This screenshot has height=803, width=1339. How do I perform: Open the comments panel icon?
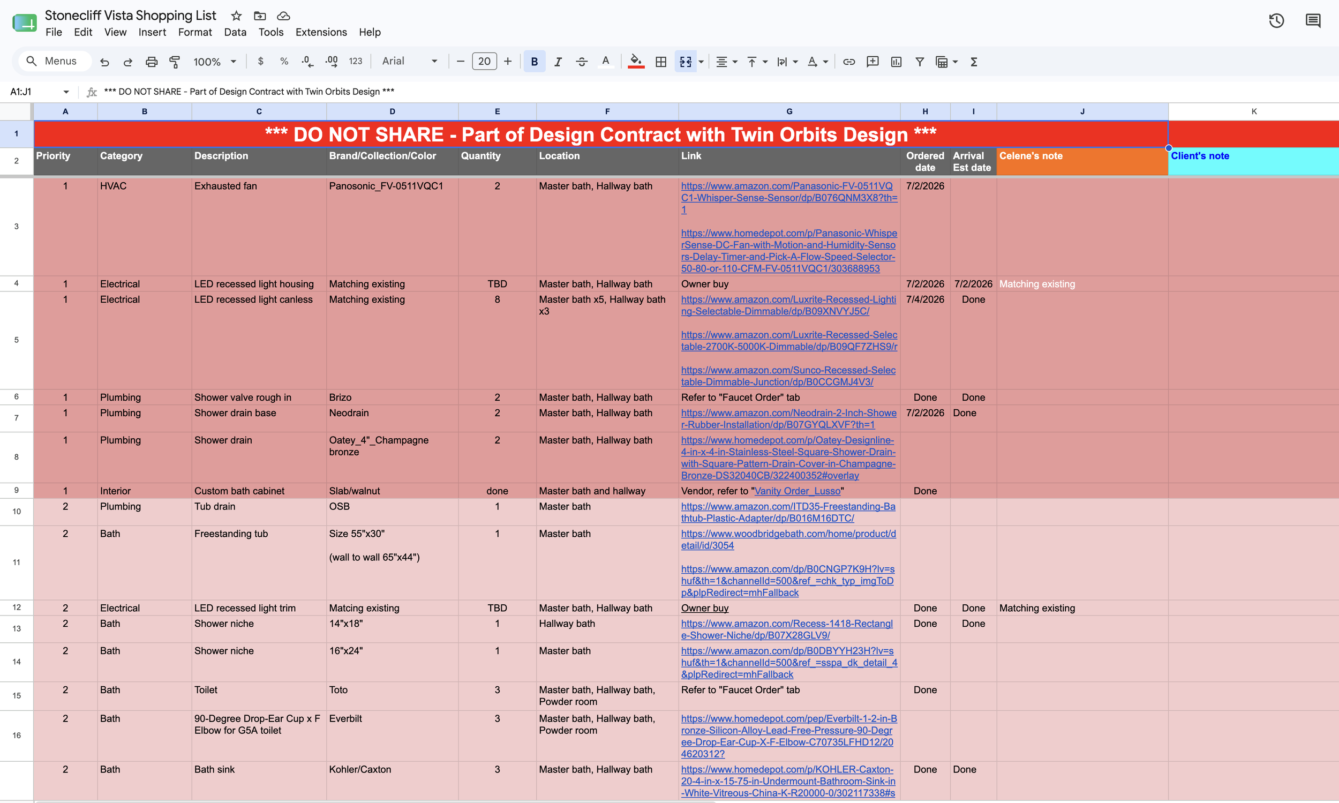[x=1313, y=21]
